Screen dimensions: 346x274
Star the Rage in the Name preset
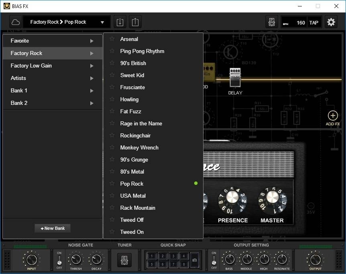[x=112, y=123]
